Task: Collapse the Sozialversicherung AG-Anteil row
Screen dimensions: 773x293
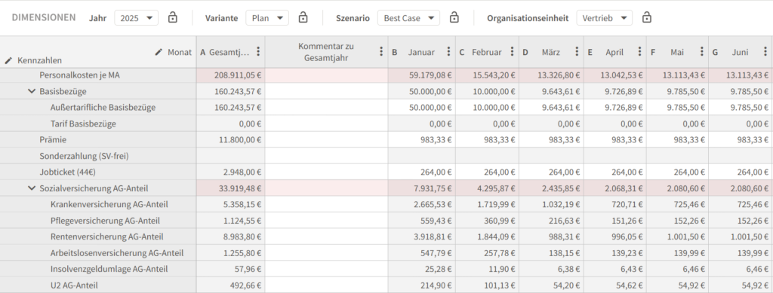Action: click(32, 188)
